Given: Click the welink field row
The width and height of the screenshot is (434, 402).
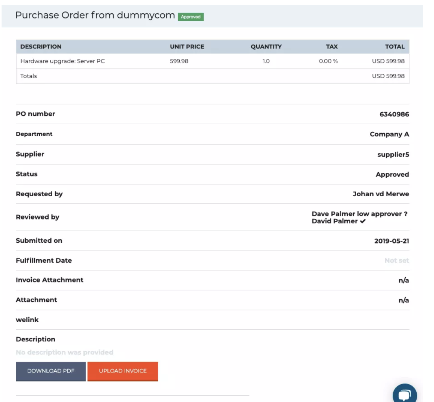Looking at the screenshot, I should (x=213, y=320).
